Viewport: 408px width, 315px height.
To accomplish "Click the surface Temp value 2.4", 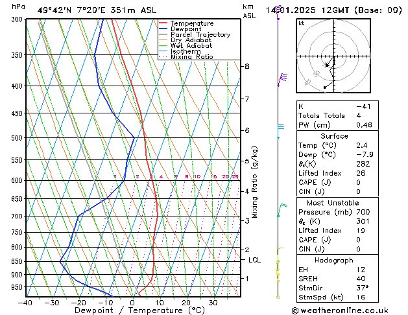I will pos(362,145).
